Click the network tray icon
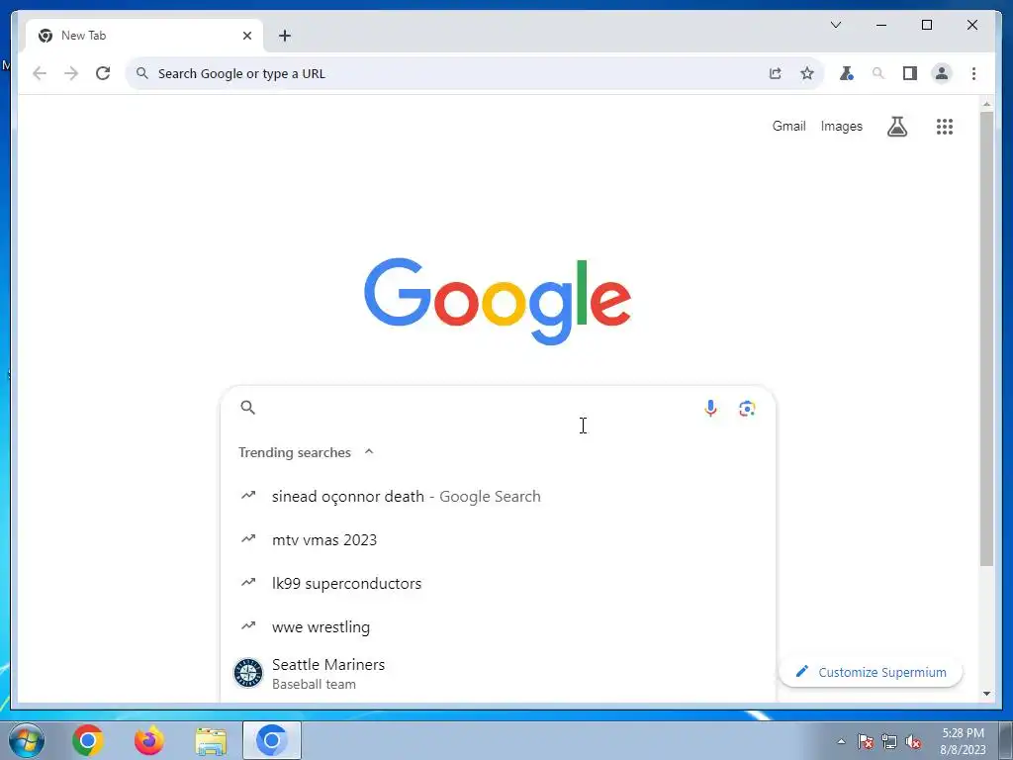The height and width of the screenshot is (760, 1013). (x=889, y=742)
